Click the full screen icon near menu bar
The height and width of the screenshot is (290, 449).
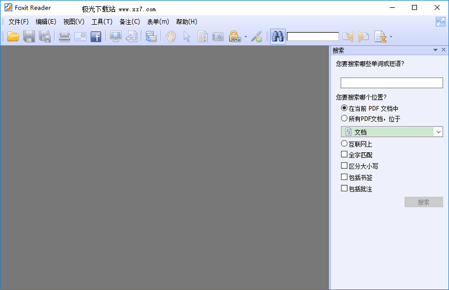441,22
